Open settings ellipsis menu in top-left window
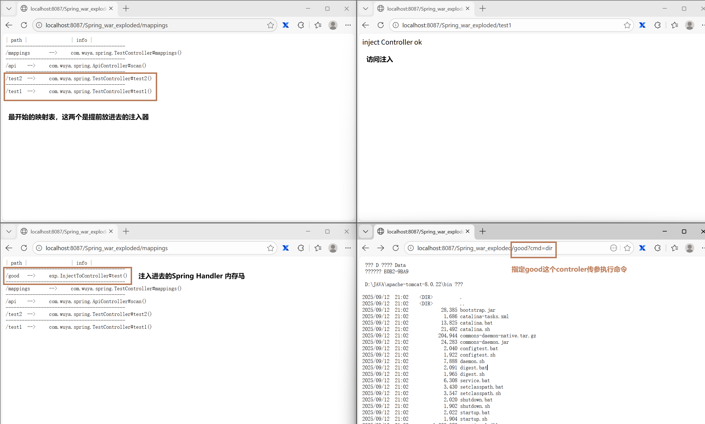 pos(348,25)
